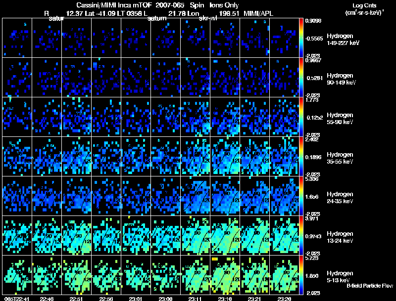Select the 13-24 keV panel at 22:51
This screenshot has height=301, width=396.
76,236
